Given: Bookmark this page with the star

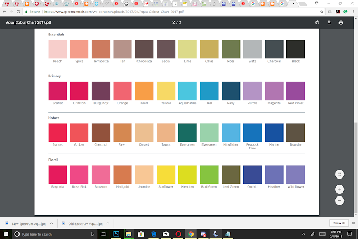Looking at the screenshot, I should click(322, 12).
